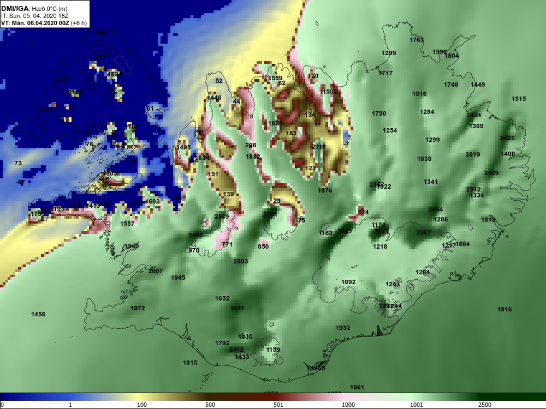The width and height of the screenshot is (546, 409).
Task: Click the map value 1341
Action: 431,182
